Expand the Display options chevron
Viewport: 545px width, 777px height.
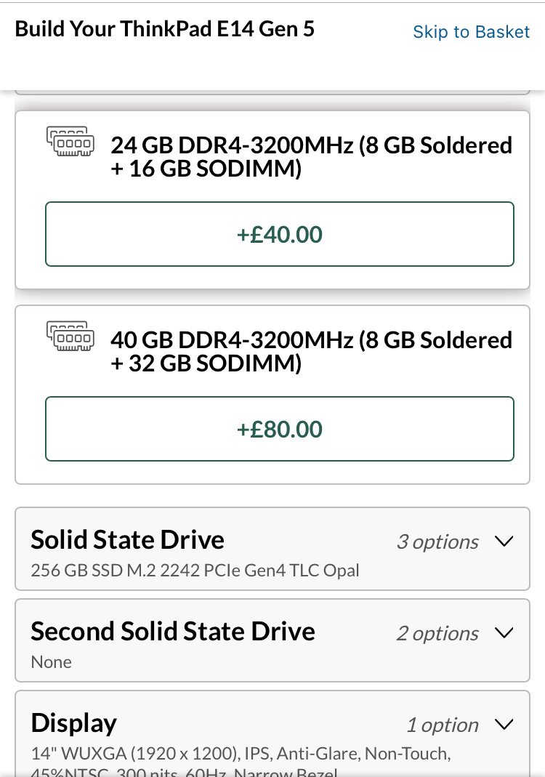(504, 725)
